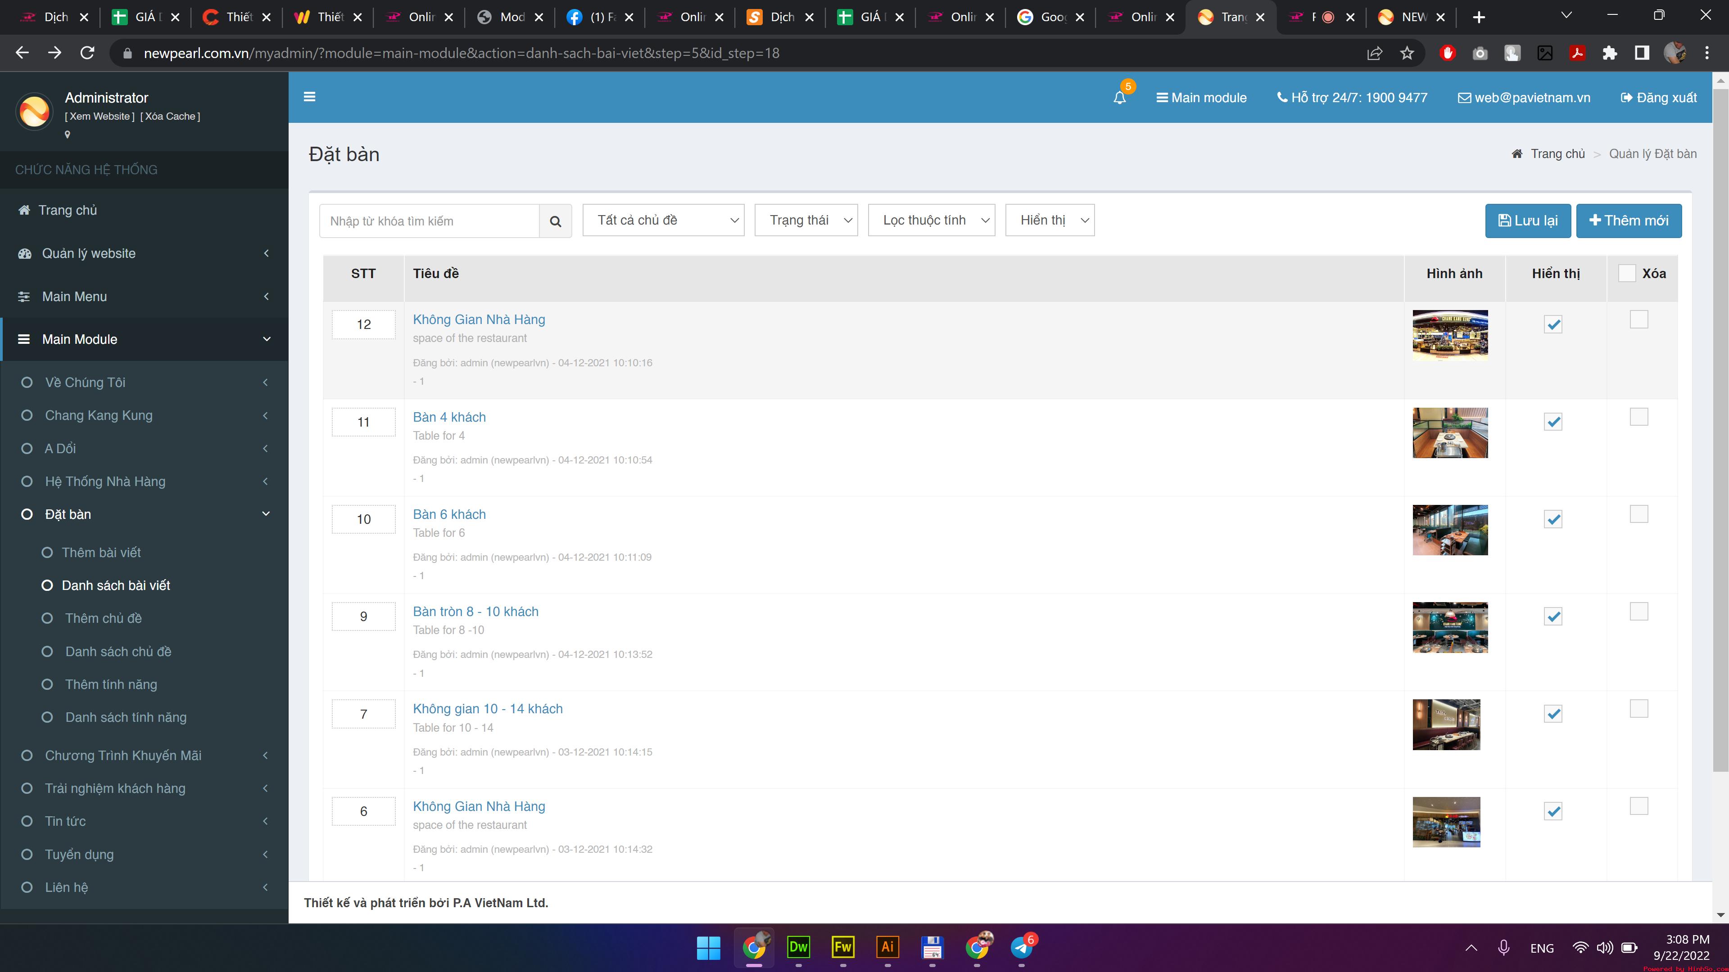This screenshot has width=1729, height=972.
Task: Open the notifications bell icon
Action: (x=1119, y=98)
